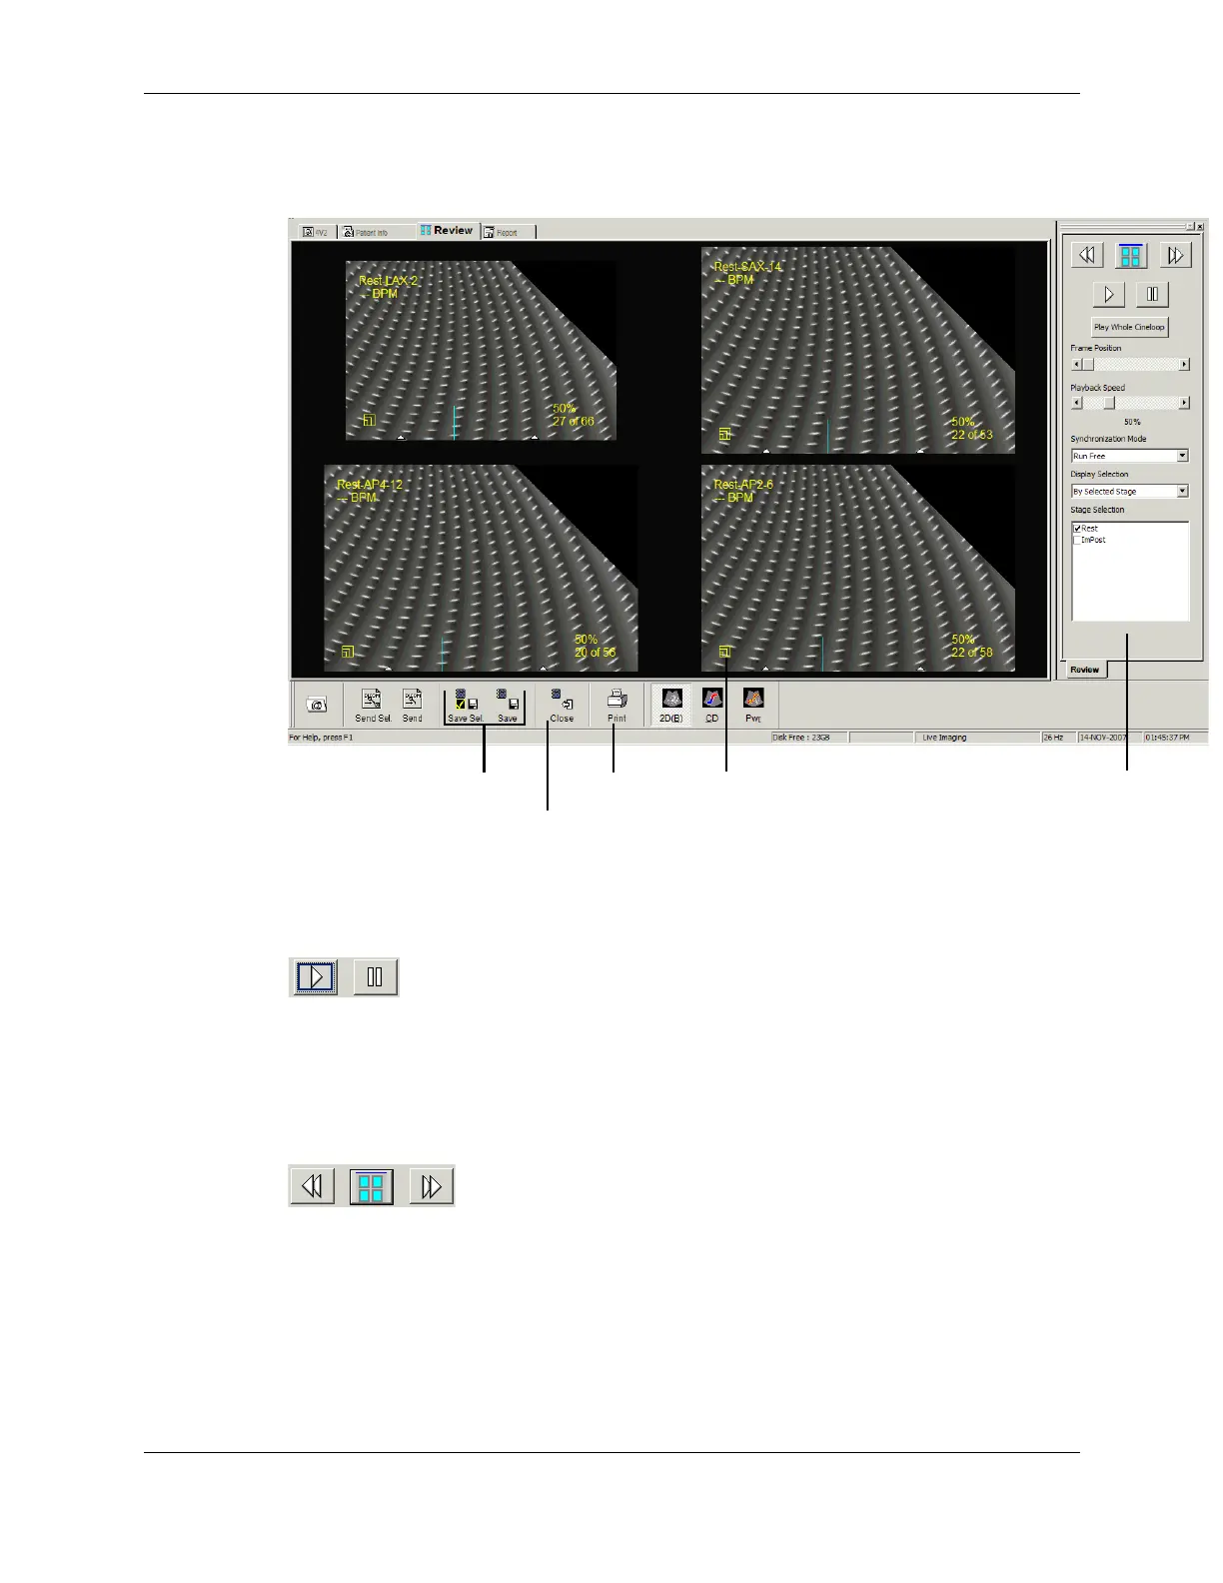This screenshot has height=1583, width=1223.
Task: Click right arrow of Playback Speed slider
Action: tap(1185, 403)
